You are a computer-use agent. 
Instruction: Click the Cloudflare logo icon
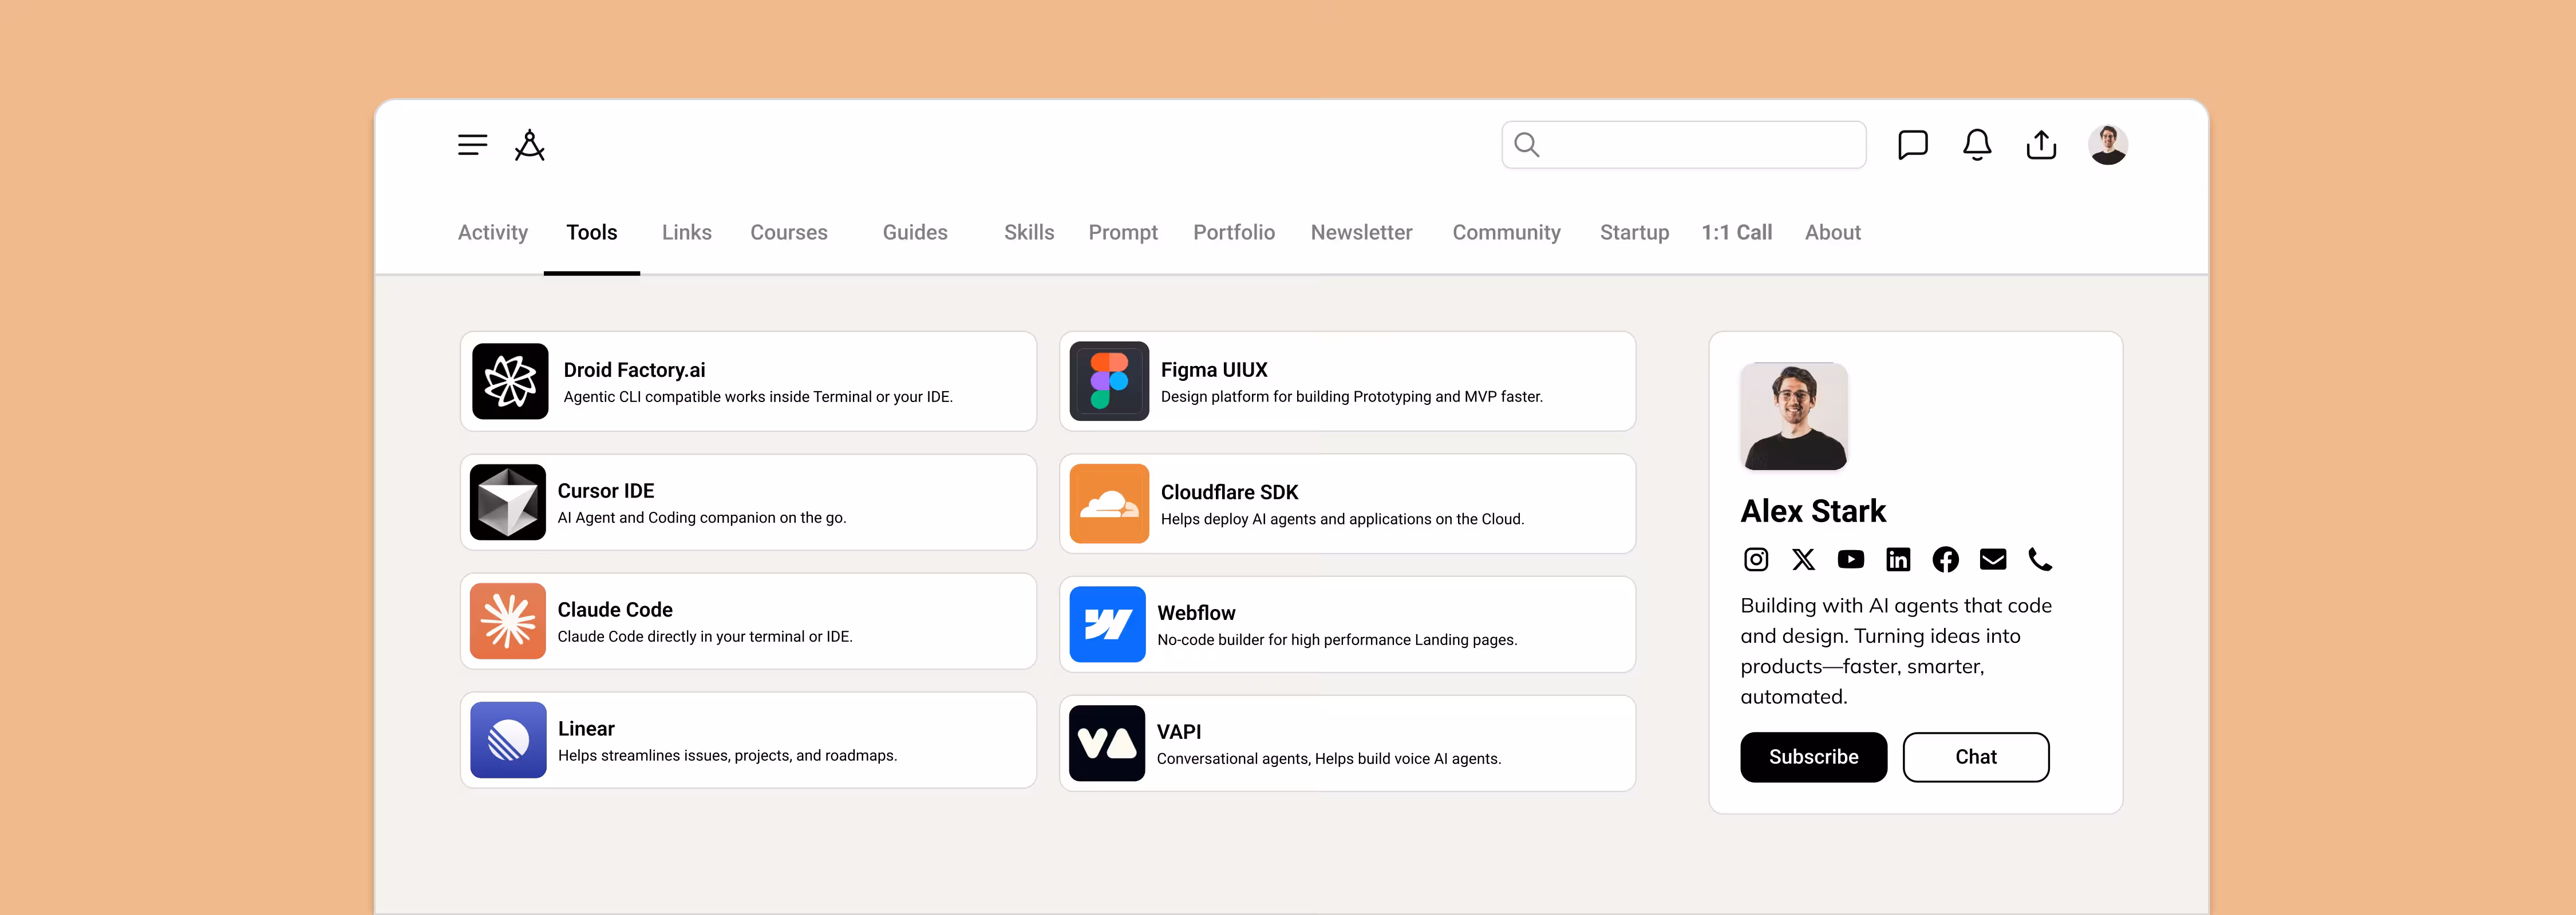(1109, 503)
